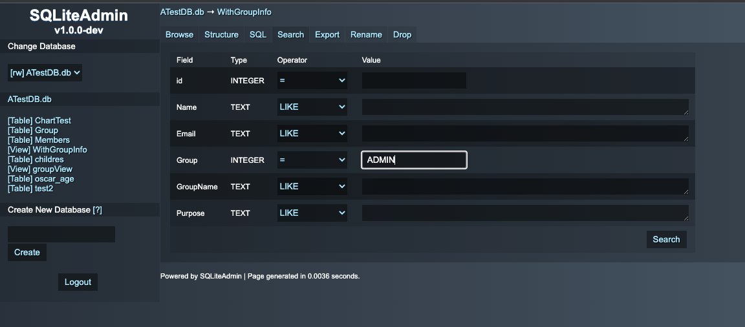Open the Purpose field operator dropdown
Screen dimensions: 745x327
pyautogui.click(x=312, y=213)
